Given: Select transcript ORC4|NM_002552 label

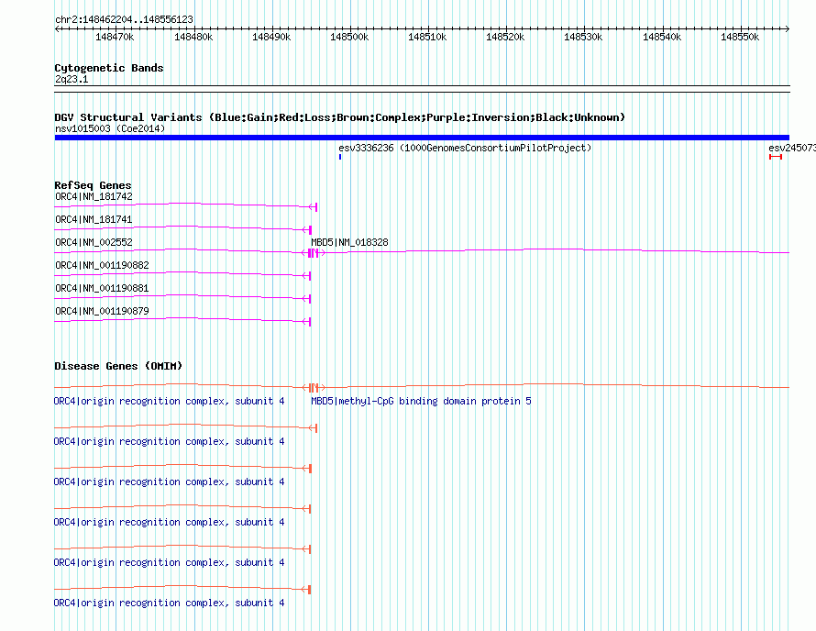Looking at the screenshot, I should pos(94,242).
